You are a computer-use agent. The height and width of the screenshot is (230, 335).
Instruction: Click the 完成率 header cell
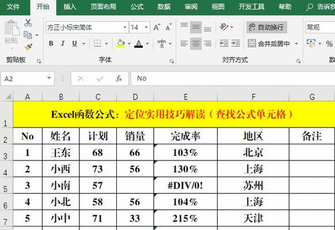(x=185, y=136)
